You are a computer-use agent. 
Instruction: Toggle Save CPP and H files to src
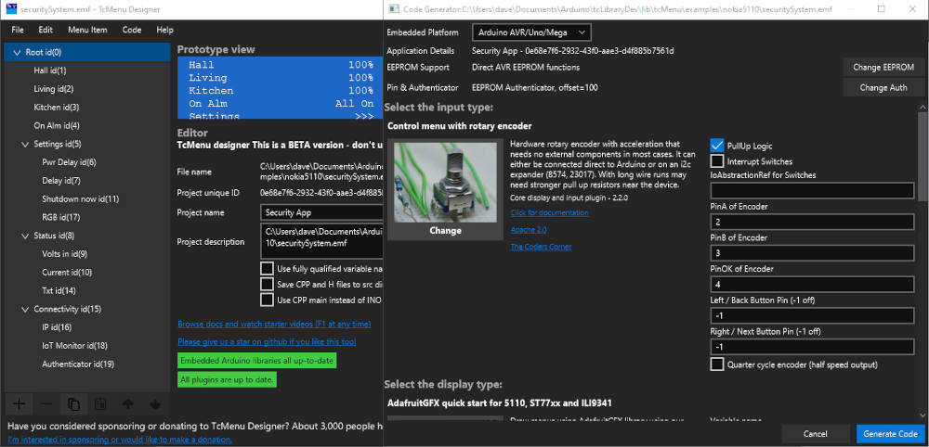point(268,284)
